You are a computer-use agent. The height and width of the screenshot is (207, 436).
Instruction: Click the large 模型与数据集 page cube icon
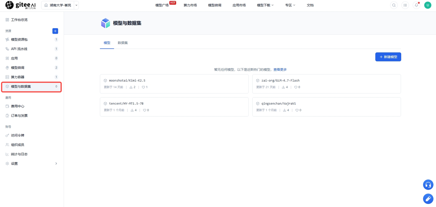[106, 23]
